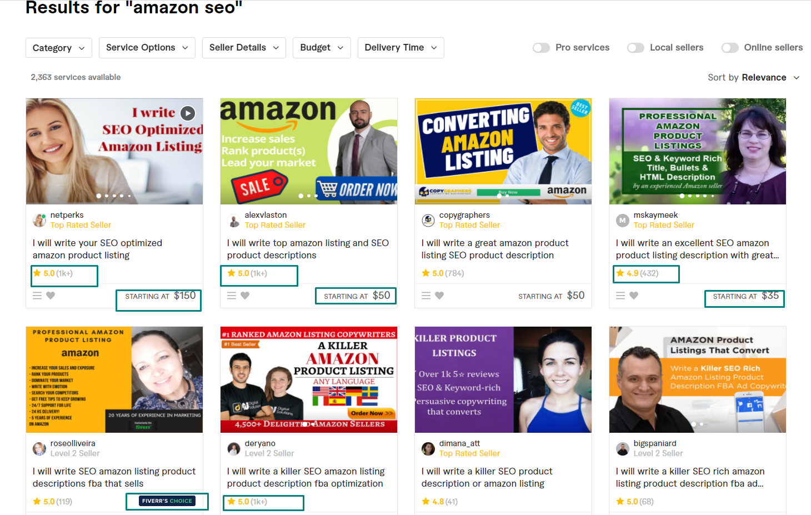Open the bigspaniard gig thumbnail image
This screenshot has height=515, width=811.
tap(698, 379)
